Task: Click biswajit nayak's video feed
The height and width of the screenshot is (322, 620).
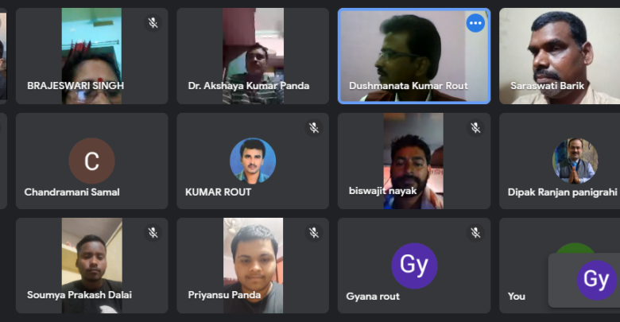Action: click(x=413, y=161)
